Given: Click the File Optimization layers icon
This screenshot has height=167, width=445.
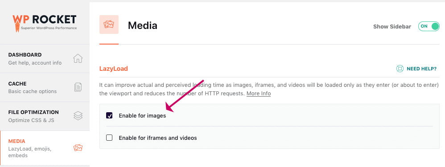Looking at the screenshot, I should click(x=78, y=116).
